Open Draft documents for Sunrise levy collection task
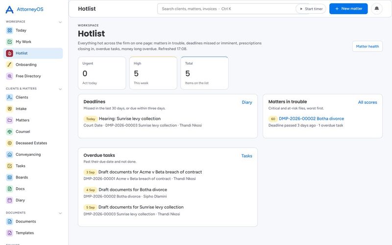This screenshot has width=392, height=245. pos(141,207)
